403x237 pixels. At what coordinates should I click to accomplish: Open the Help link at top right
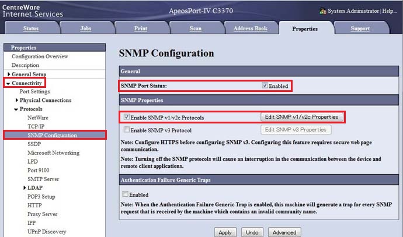tap(389, 11)
